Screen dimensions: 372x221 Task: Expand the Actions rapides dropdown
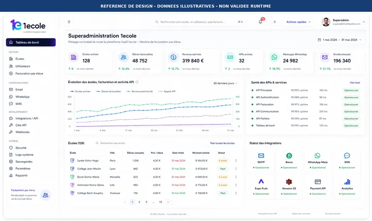(299, 22)
